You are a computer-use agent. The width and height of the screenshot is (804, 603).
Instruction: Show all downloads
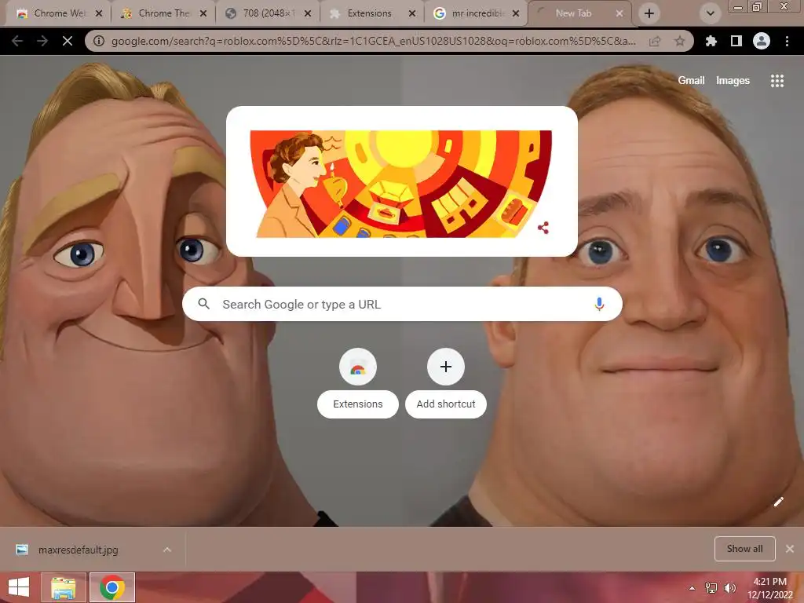coord(744,549)
